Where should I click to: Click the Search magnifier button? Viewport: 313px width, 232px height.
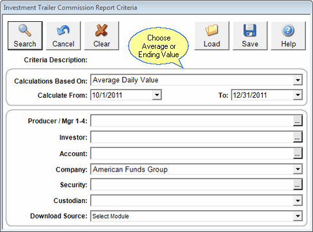25,36
